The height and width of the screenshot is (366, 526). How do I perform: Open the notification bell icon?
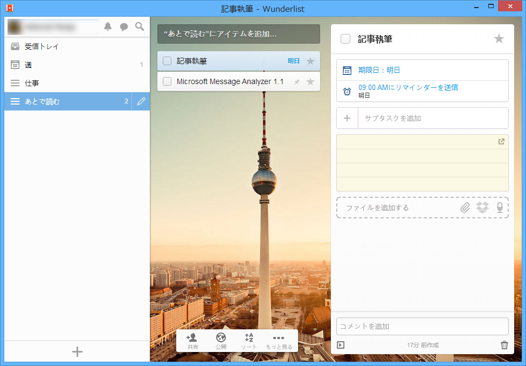coord(108,26)
